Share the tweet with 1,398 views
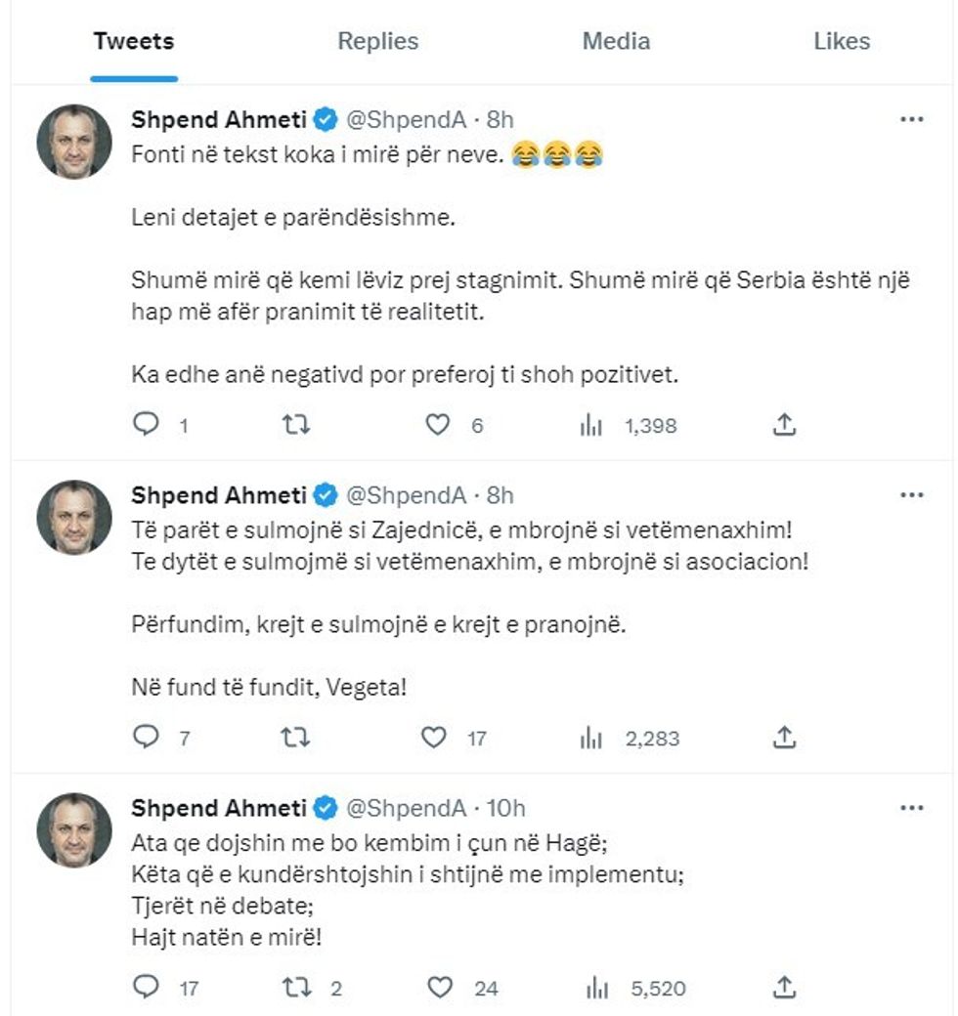Viewport: 958px width, 1016px height. [x=785, y=424]
